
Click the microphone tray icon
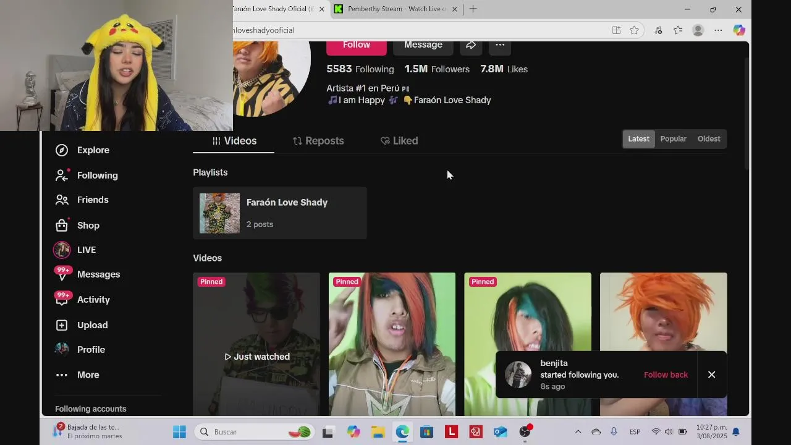point(614,432)
